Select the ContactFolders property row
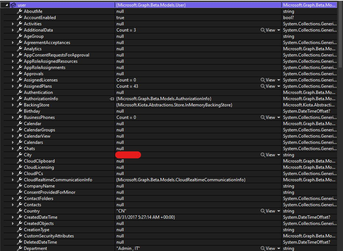 tap(170, 199)
